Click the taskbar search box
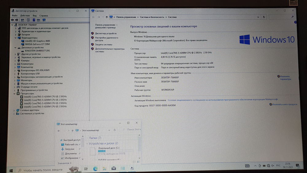 pos(43,170)
